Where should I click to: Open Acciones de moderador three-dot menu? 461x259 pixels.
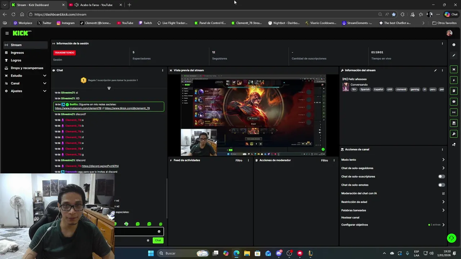[x=334, y=160]
